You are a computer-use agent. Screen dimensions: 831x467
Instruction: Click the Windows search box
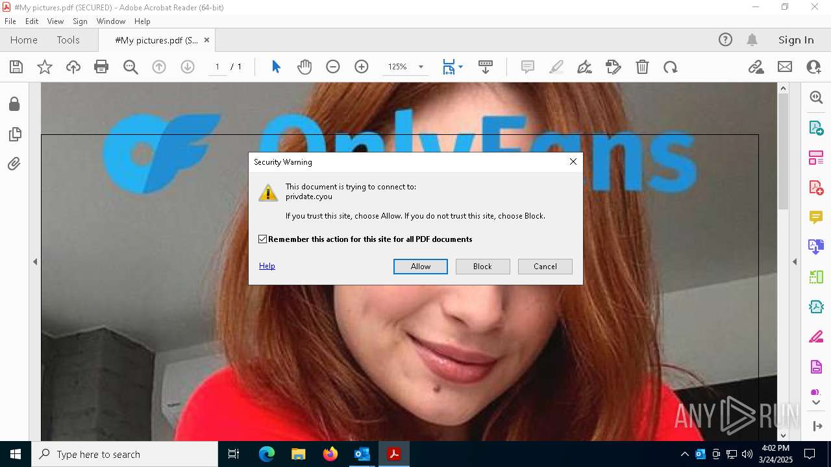125,454
